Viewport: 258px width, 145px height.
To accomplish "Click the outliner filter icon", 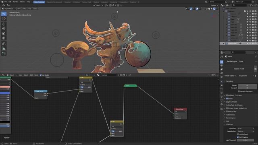I will click(251, 5).
